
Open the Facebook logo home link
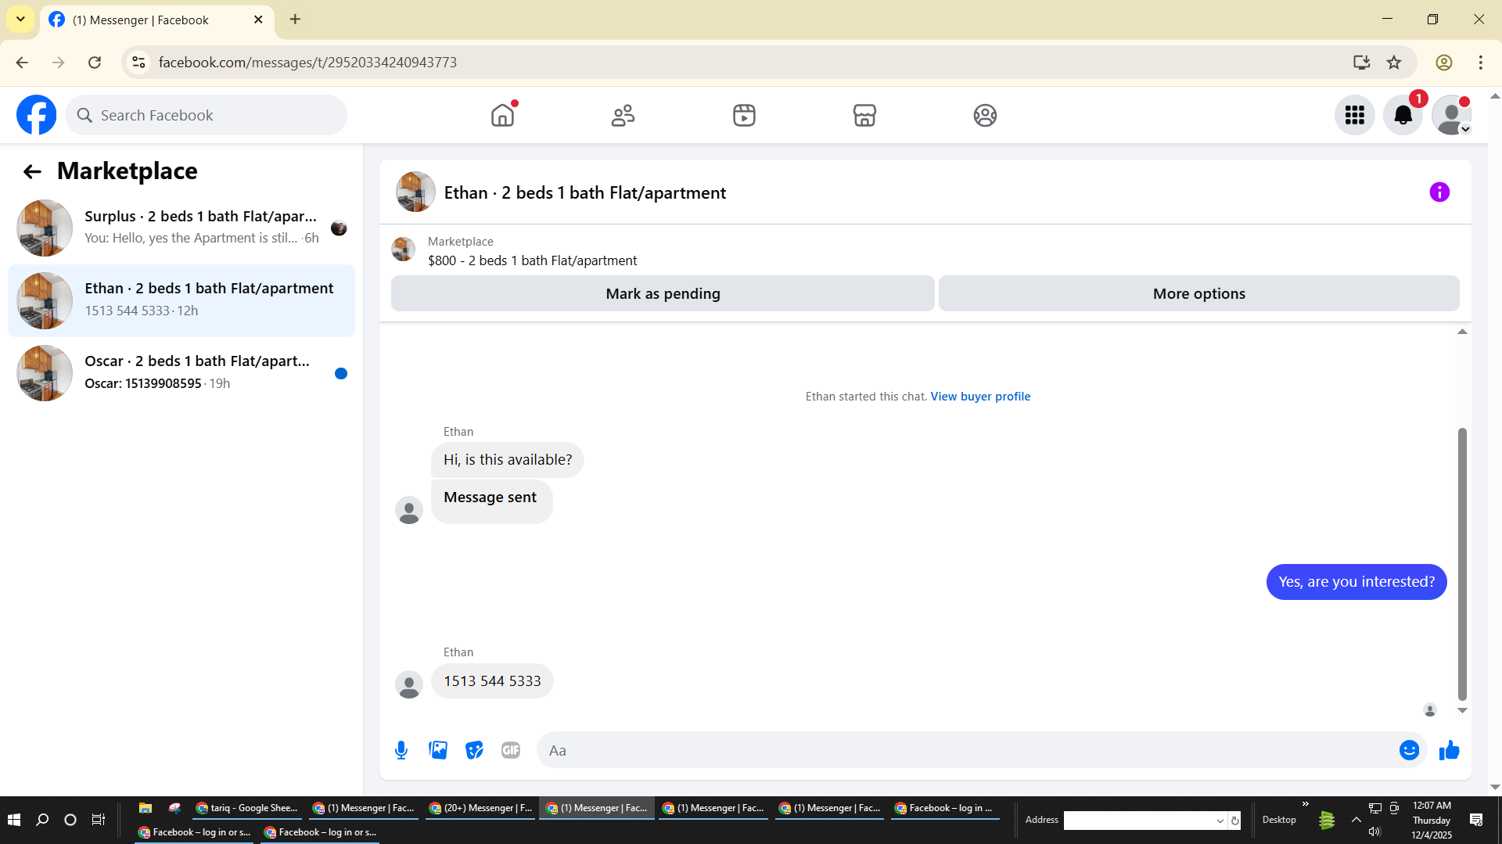37,115
